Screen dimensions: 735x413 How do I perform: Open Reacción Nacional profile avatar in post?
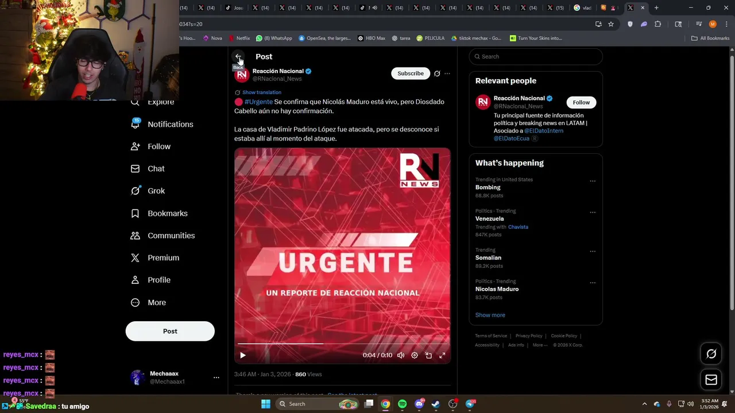point(242,75)
